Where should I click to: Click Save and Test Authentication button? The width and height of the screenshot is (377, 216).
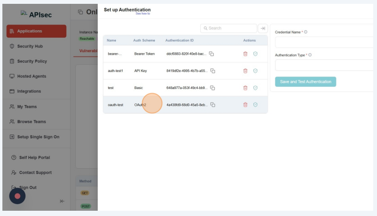pyautogui.click(x=305, y=82)
